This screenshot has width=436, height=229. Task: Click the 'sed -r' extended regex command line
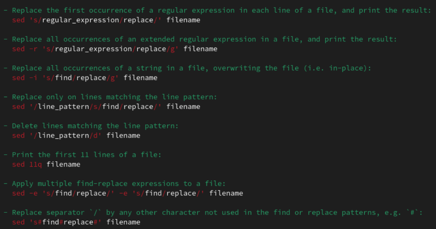point(114,49)
